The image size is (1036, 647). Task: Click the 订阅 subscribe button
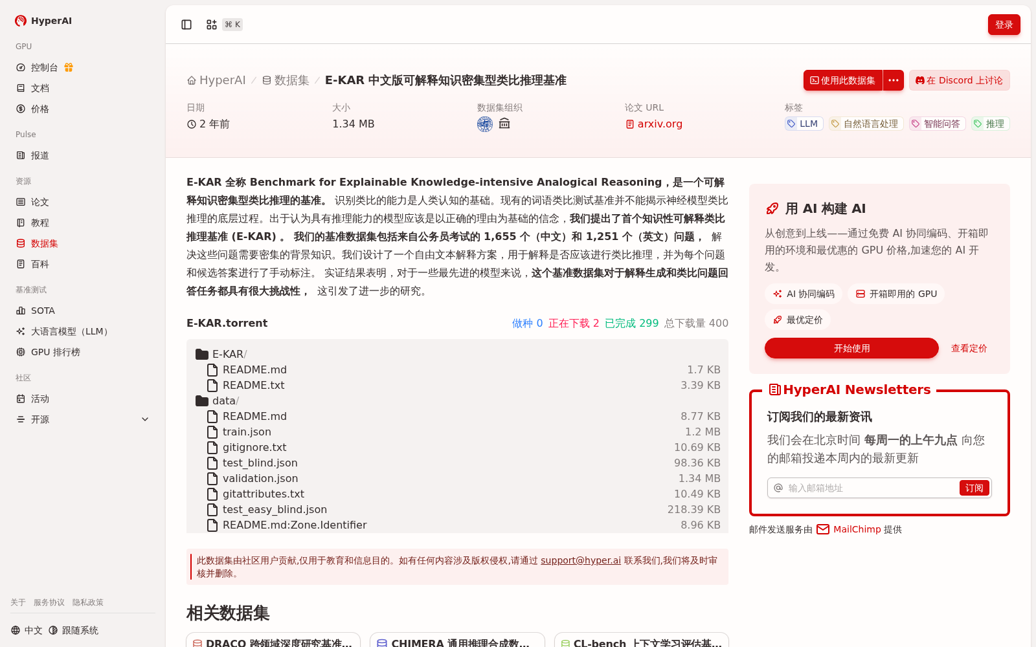click(974, 488)
